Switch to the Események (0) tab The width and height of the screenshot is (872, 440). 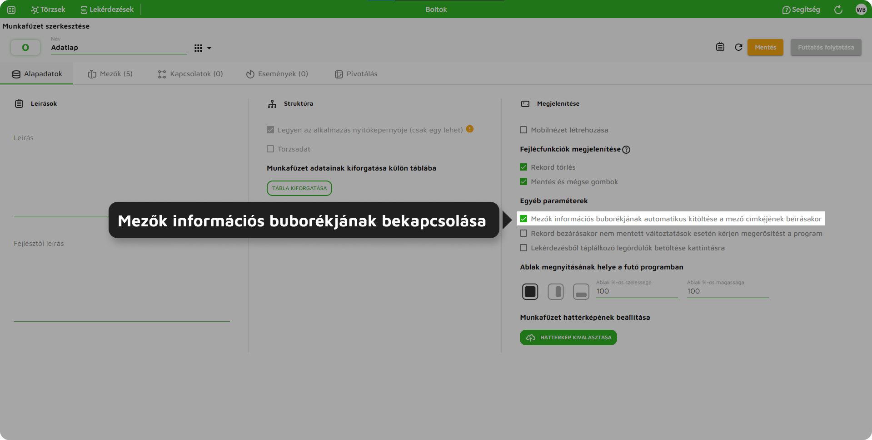tap(277, 74)
